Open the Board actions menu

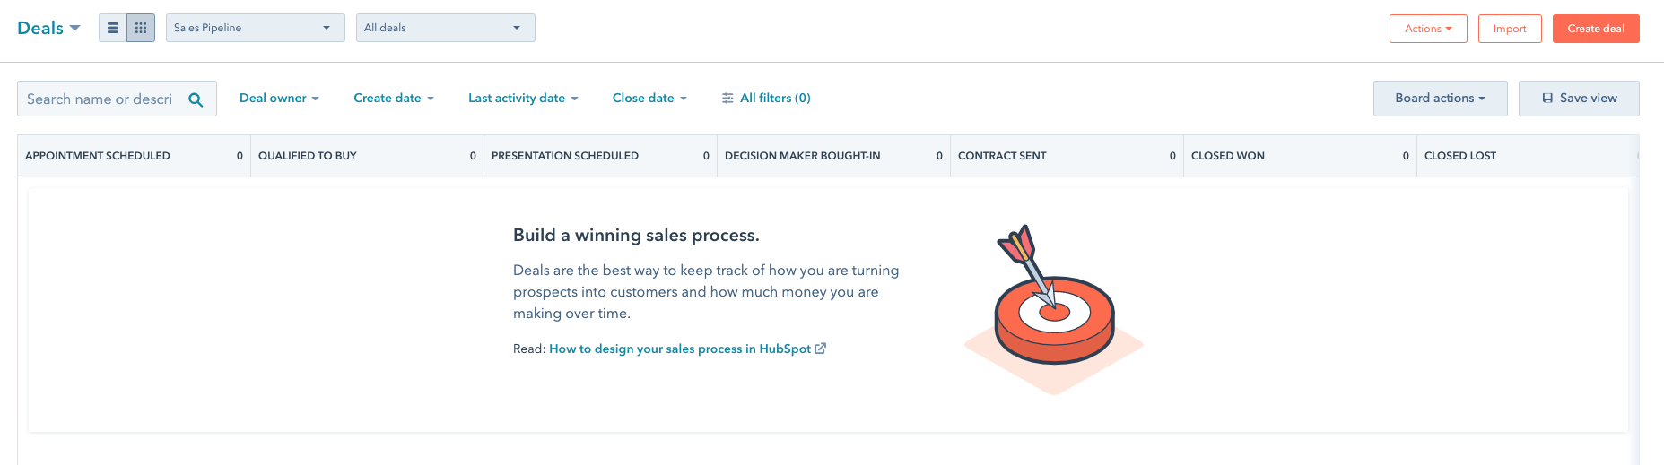(1440, 99)
